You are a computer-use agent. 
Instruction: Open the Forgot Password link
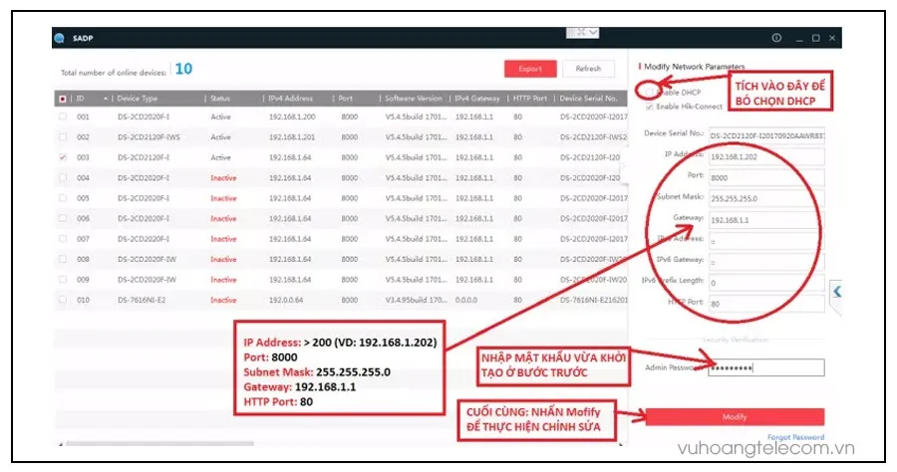(x=795, y=437)
